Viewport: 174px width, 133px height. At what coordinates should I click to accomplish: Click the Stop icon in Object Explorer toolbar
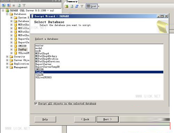point(14,6)
